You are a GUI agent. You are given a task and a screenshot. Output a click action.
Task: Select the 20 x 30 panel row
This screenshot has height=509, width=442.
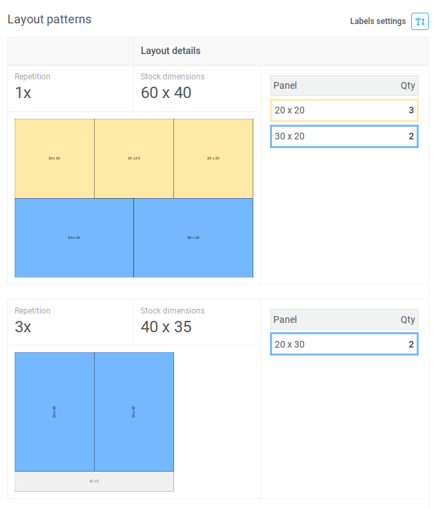(x=344, y=344)
